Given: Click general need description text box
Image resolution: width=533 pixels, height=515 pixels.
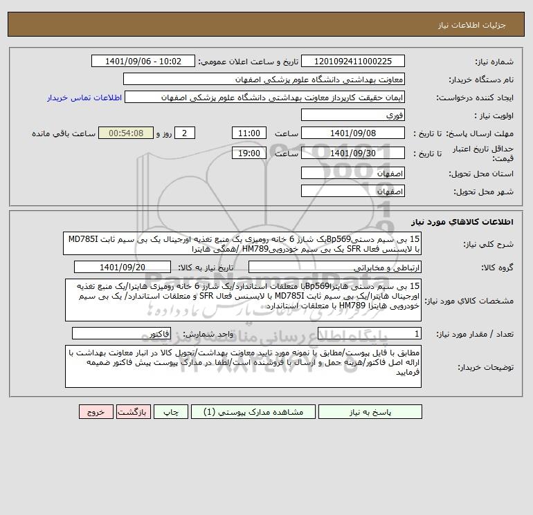Looking at the screenshot, I should coord(242,244).
